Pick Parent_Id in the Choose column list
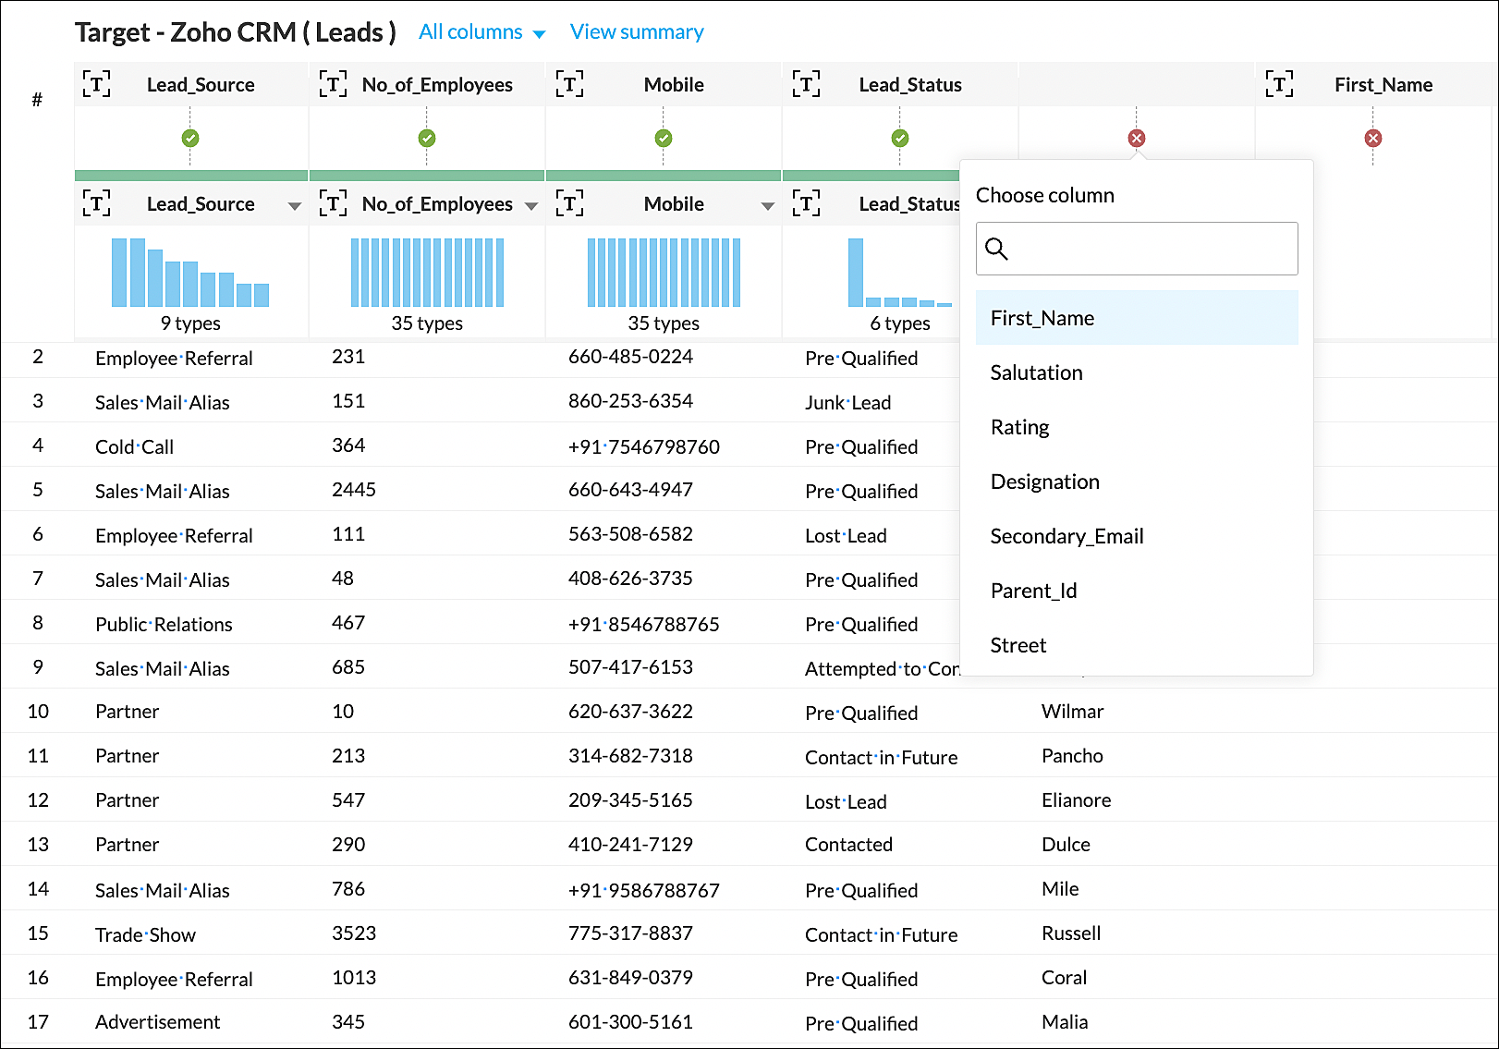Screen dimensions: 1499x1049 (1033, 591)
